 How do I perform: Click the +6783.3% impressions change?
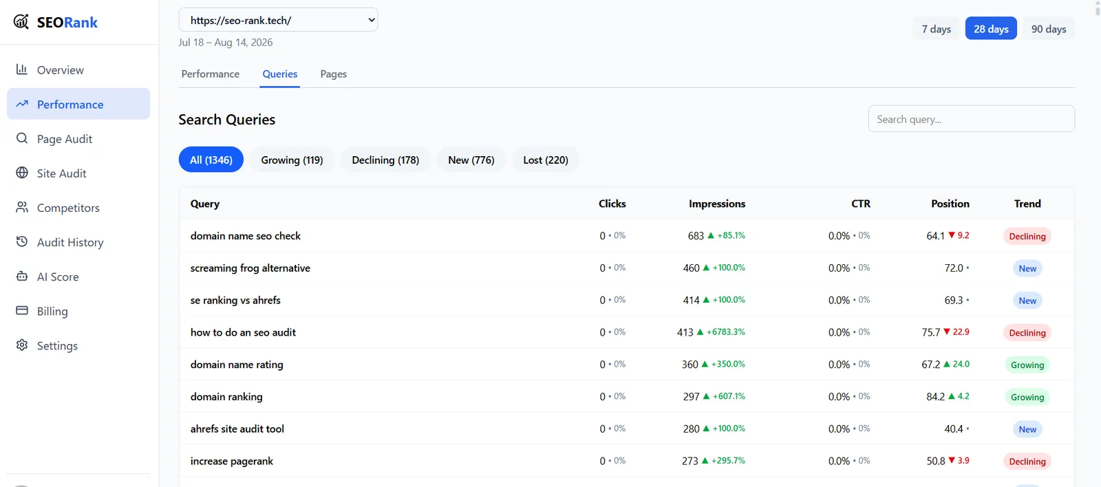click(726, 332)
